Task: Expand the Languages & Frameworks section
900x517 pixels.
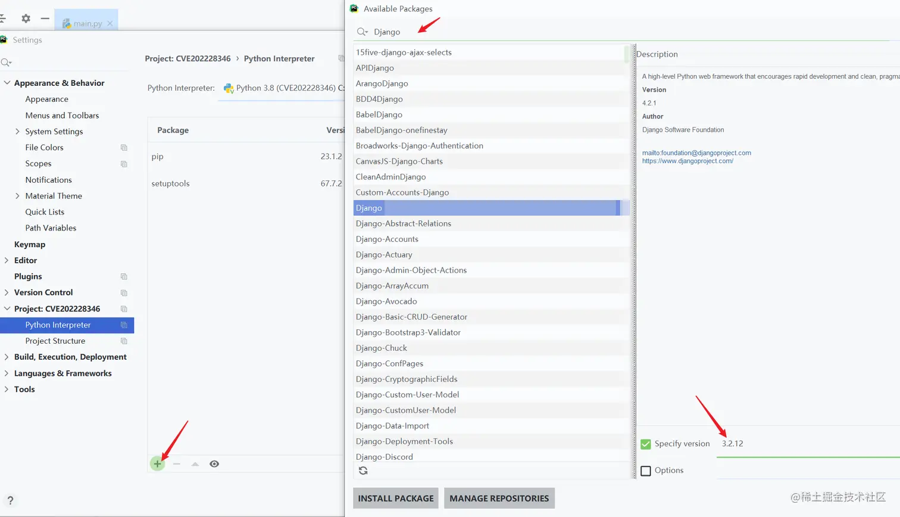Action: point(7,373)
